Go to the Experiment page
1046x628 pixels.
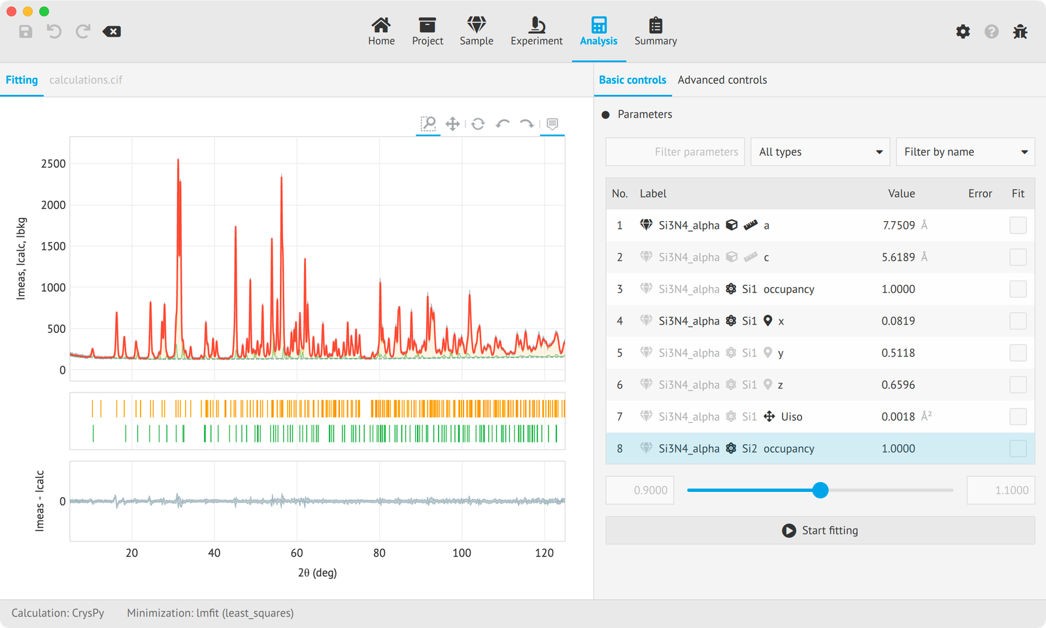537,31
